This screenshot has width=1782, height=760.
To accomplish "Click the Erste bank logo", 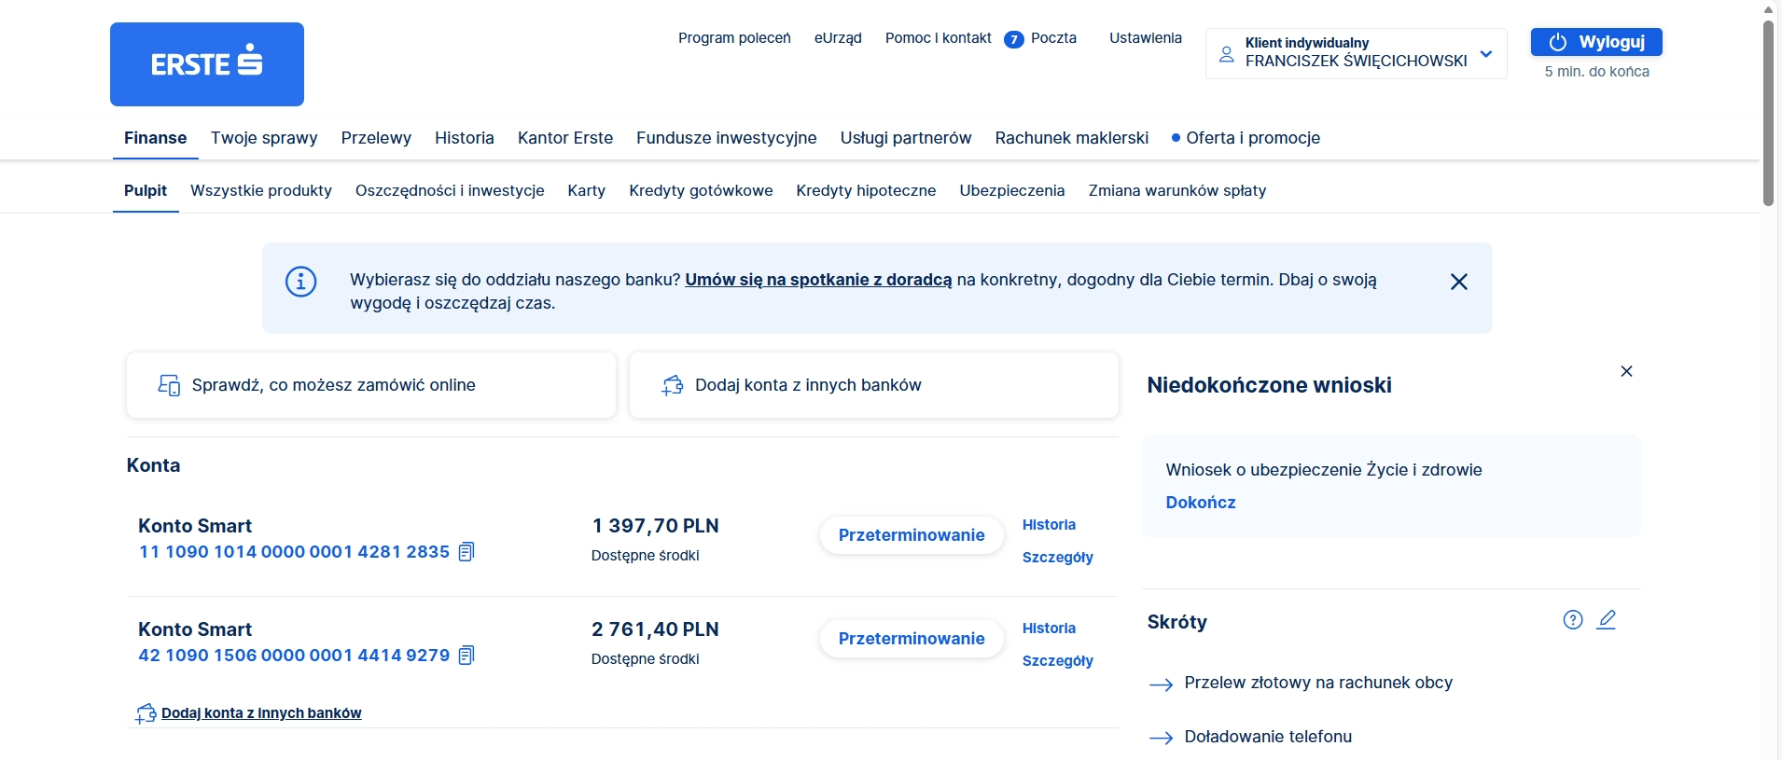I will [x=207, y=63].
